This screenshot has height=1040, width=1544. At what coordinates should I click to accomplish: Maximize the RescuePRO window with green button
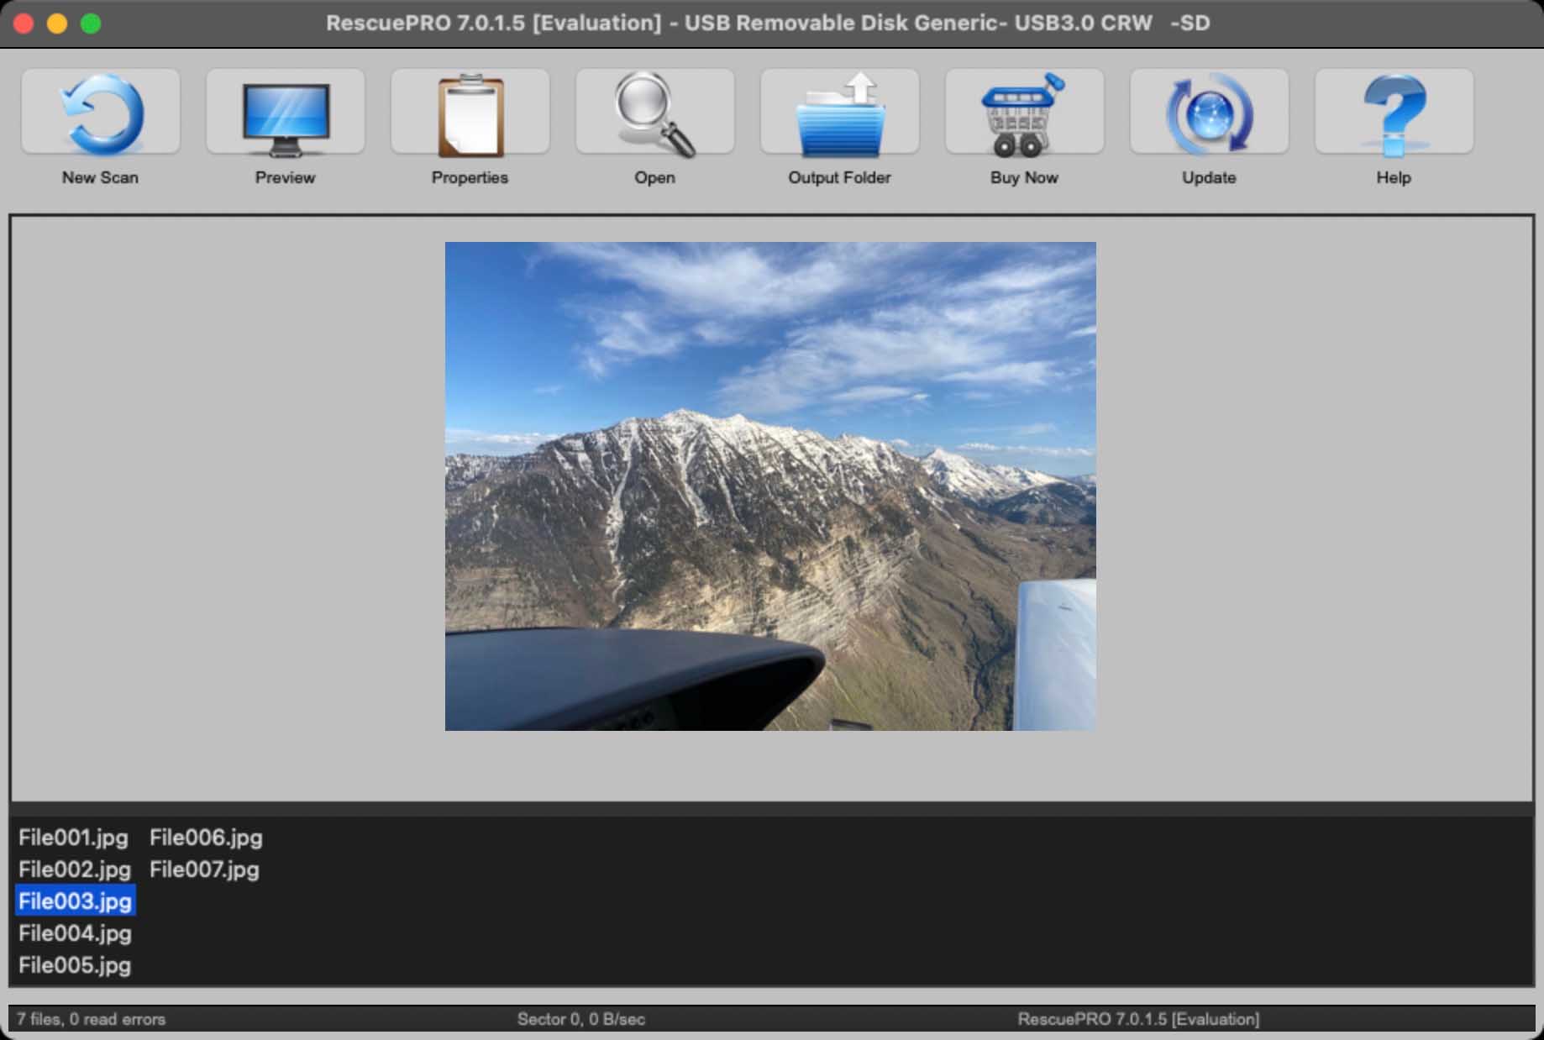91,24
